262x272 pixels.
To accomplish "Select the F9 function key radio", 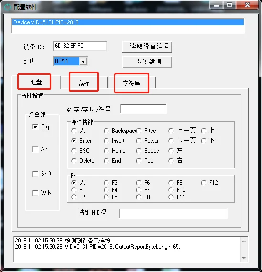I will point(171,183).
